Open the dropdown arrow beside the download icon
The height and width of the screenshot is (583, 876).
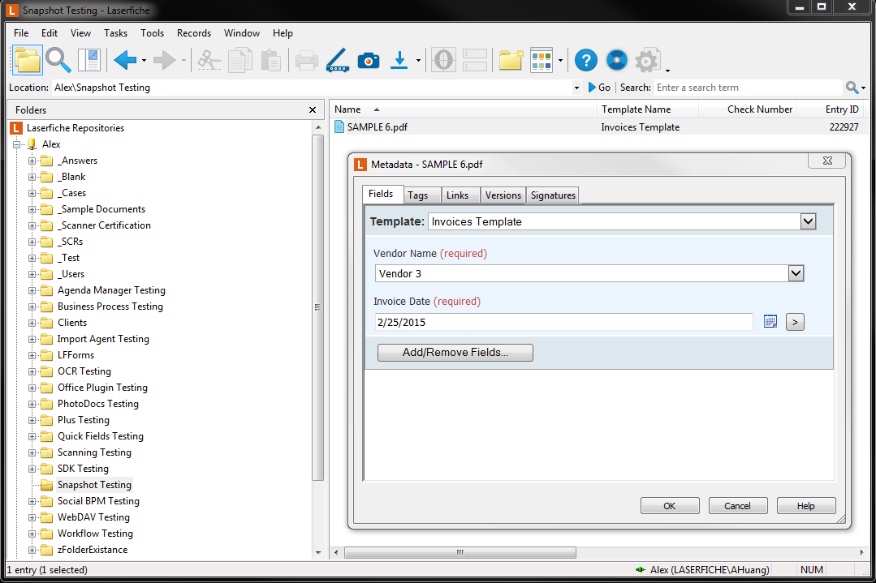418,60
